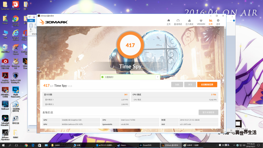Image resolution: width=263 pixels, height=148 pixels.
Task: Open the Store icon in the taskbar
Action: pos(39,145)
